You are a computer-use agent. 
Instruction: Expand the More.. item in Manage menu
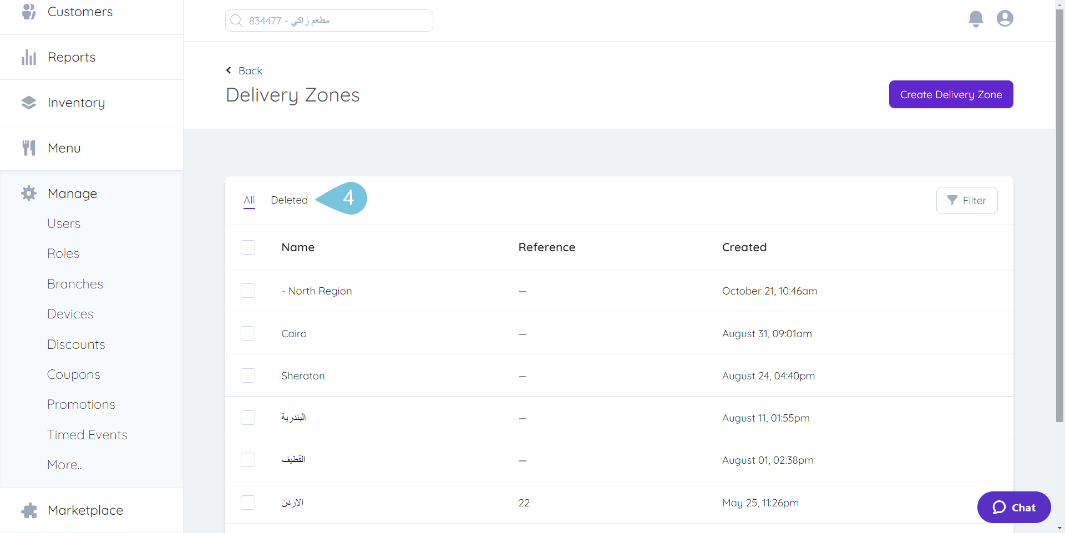pos(64,464)
